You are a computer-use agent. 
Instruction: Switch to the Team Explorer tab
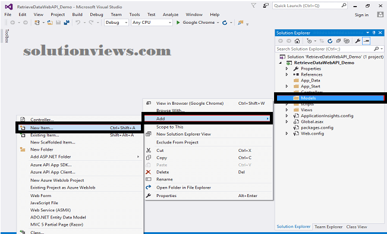coord(328,227)
